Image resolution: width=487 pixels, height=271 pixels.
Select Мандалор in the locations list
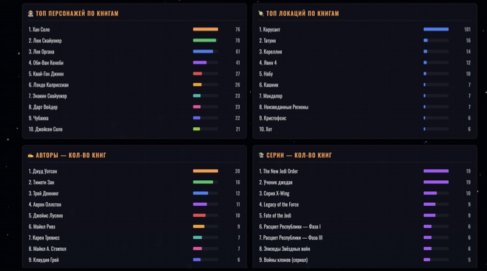271,96
